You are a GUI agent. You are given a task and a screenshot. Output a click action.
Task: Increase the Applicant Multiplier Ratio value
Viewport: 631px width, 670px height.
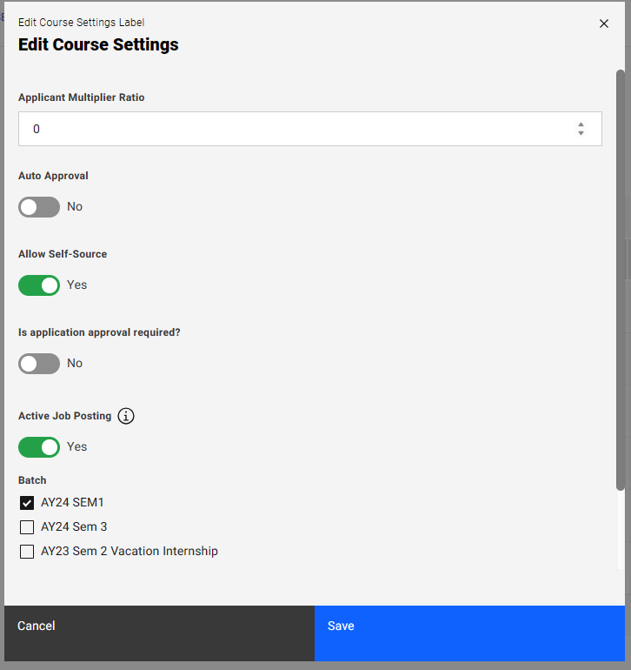click(x=581, y=124)
